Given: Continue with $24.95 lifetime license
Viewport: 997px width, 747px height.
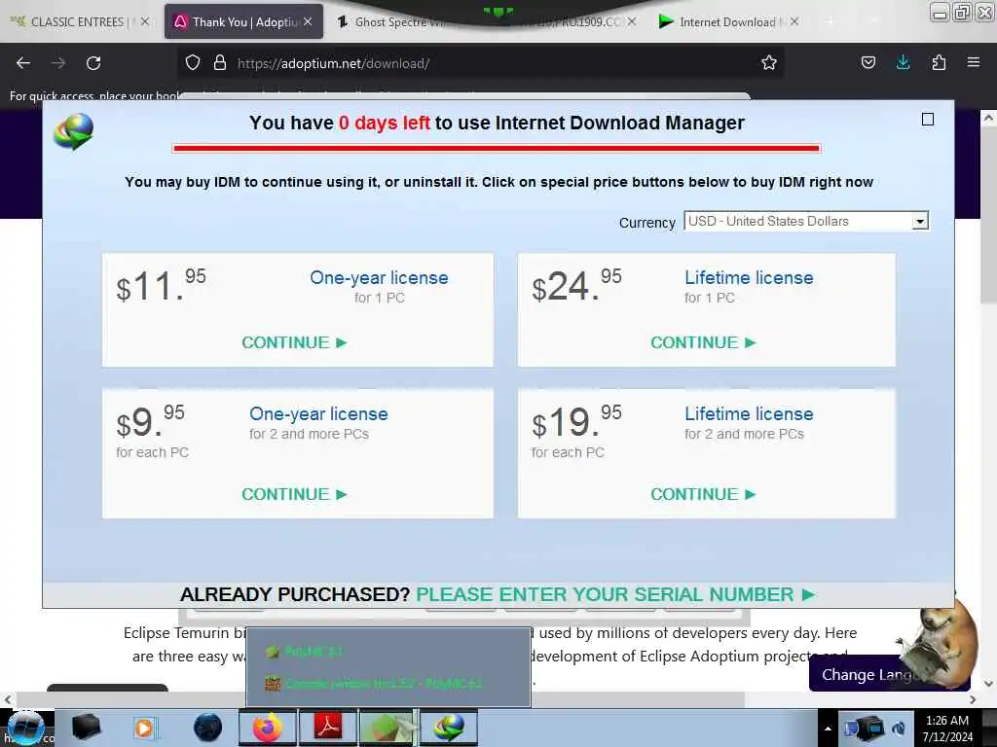Looking at the screenshot, I should 703,343.
